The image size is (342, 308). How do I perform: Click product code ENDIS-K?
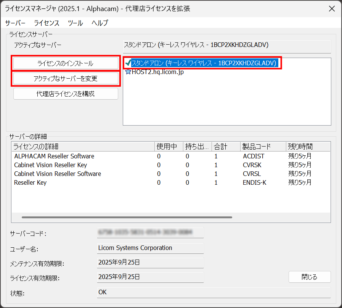pyautogui.click(x=255, y=182)
